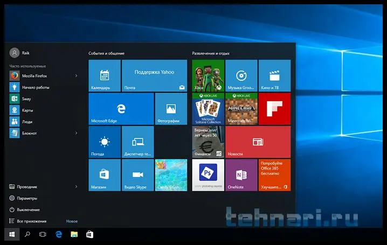Image resolution: width=387 pixels, height=245 pixels.
Task: Launch Edge from the taskbar
Action: point(59,234)
